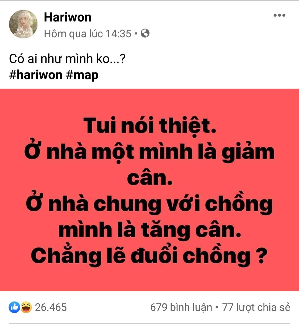Click the blue Like reaction icon

pos(14,307)
